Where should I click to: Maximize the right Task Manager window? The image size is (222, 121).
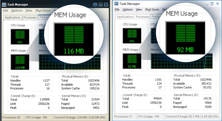[212, 4]
